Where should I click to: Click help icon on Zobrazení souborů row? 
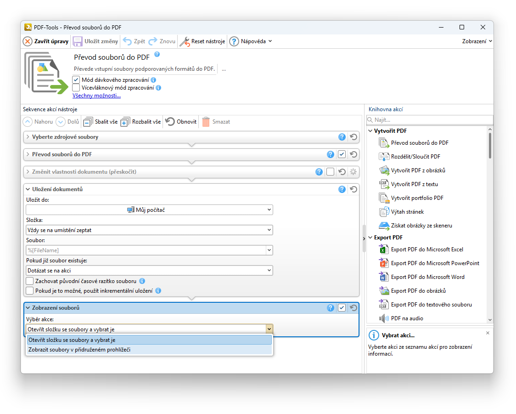331,308
